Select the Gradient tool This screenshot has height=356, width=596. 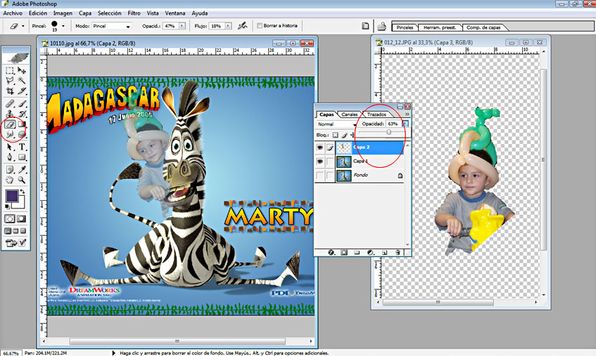(22, 124)
